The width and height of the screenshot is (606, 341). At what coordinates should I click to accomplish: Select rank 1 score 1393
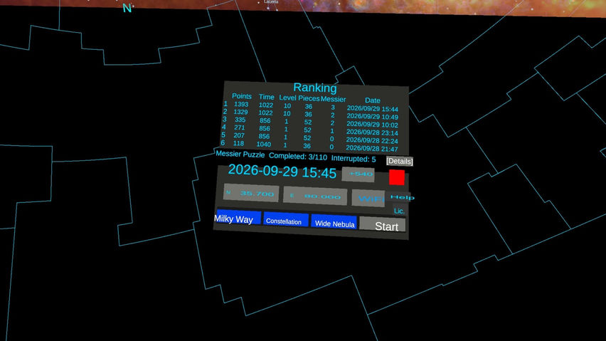coord(241,105)
